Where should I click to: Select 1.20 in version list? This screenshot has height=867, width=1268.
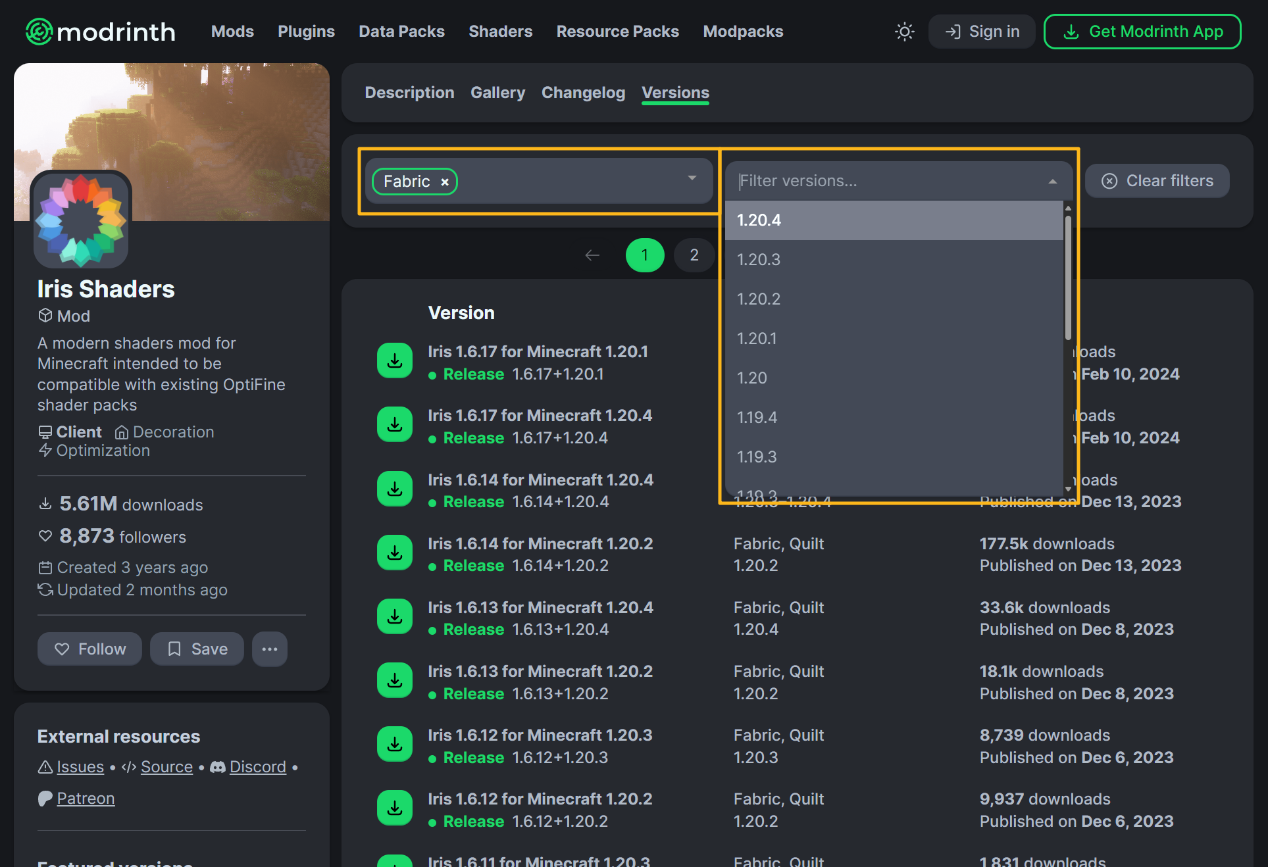coord(894,378)
